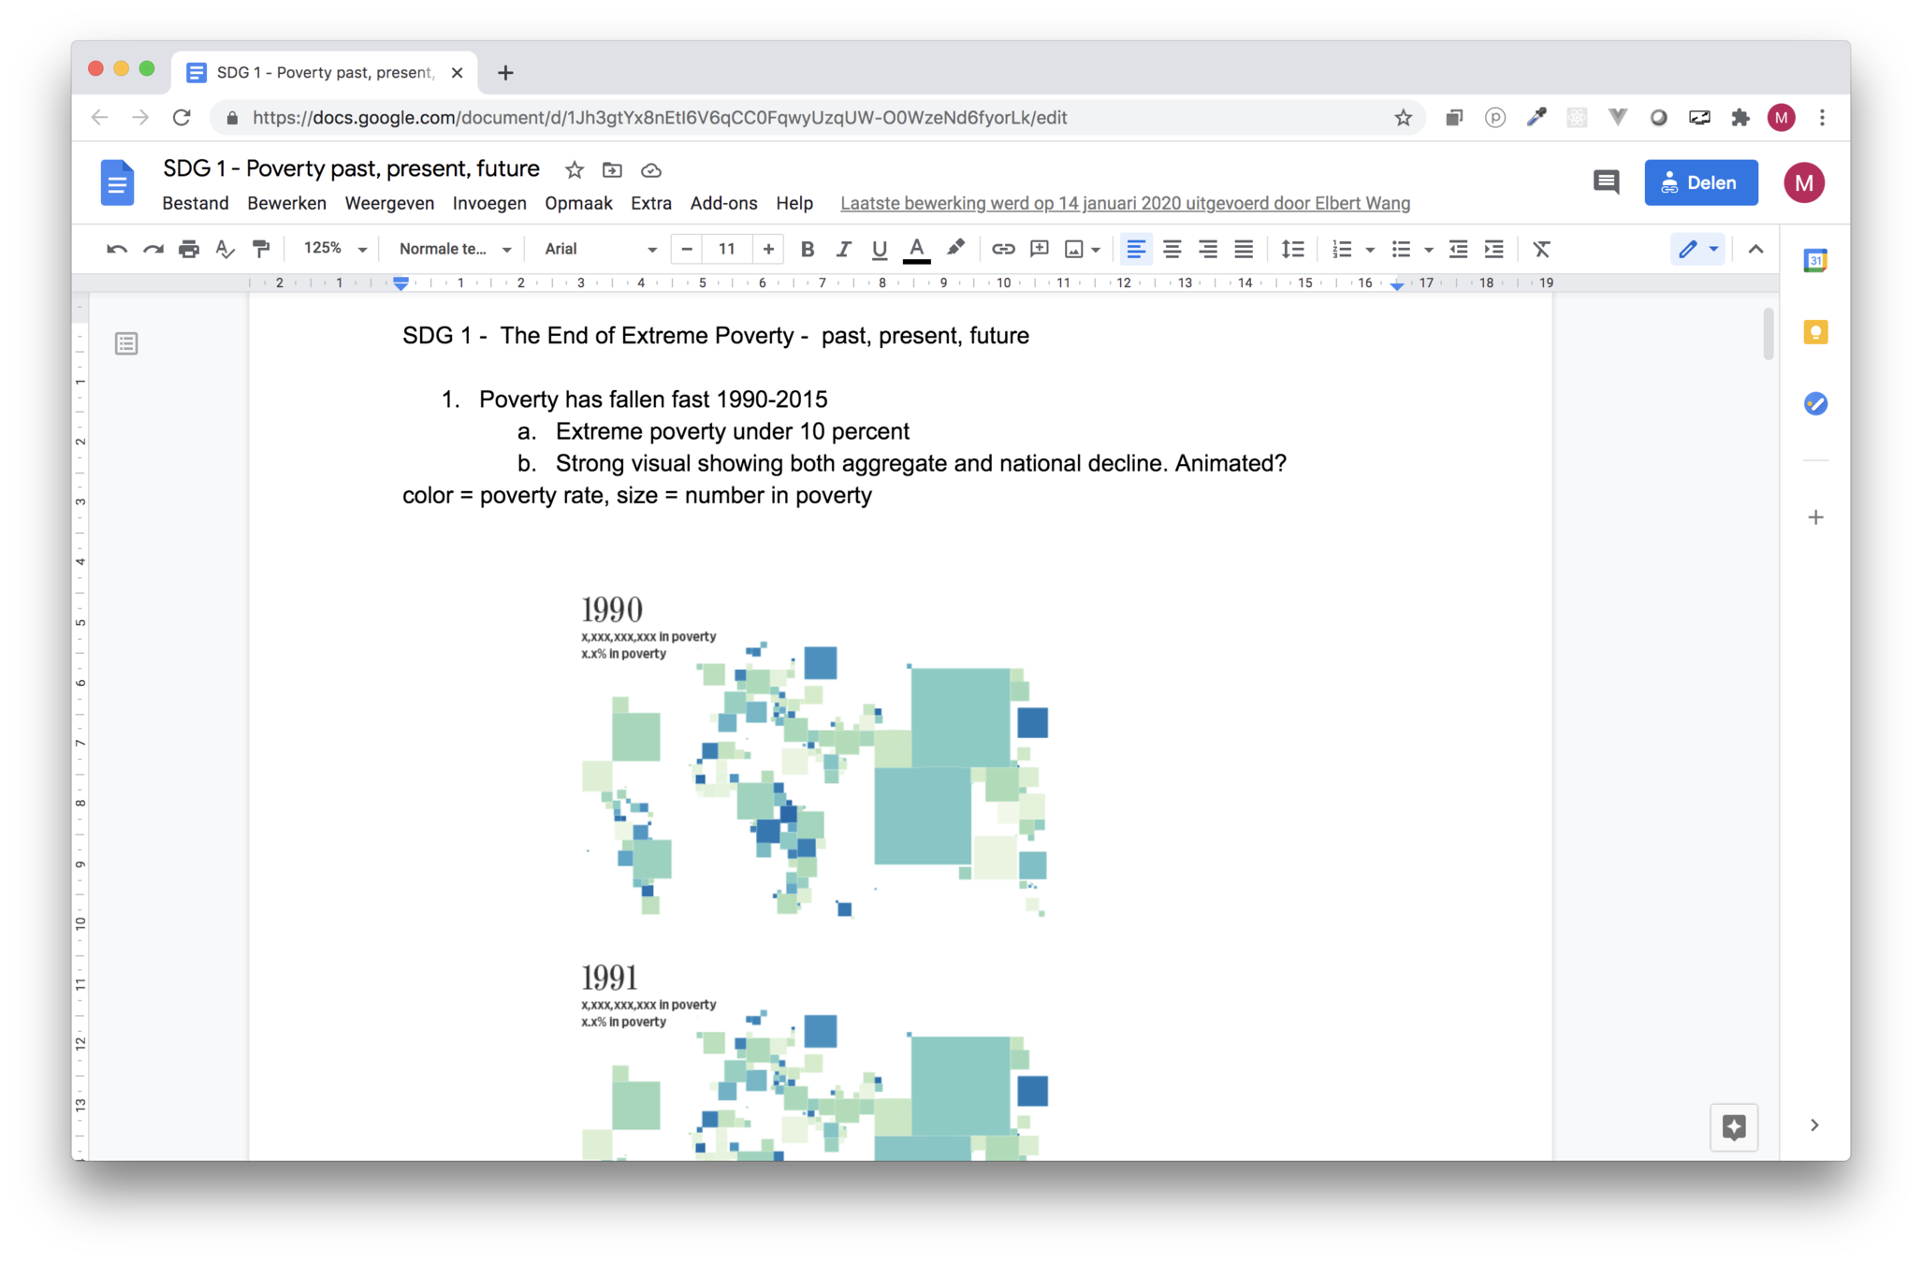The width and height of the screenshot is (1922, 1263).
Task: Click the blue Delen button
Action: (1700, 182)
